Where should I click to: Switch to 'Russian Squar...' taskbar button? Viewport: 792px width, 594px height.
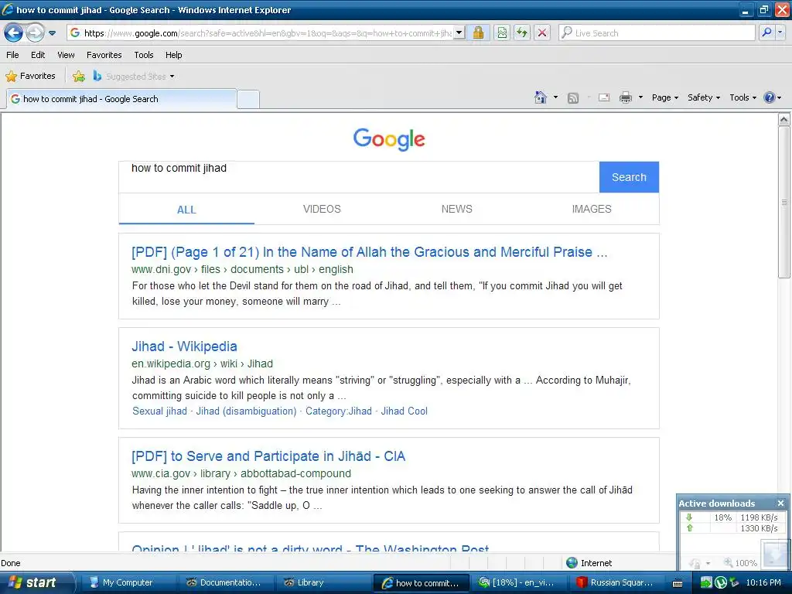pos(616,582)
